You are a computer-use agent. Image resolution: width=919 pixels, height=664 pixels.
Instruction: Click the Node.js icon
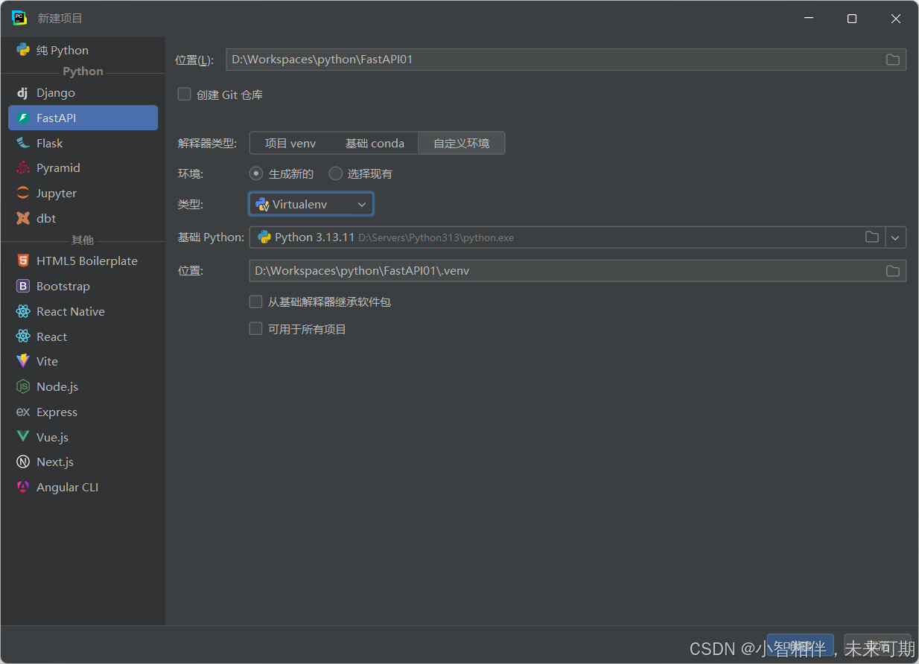(23, 386)
